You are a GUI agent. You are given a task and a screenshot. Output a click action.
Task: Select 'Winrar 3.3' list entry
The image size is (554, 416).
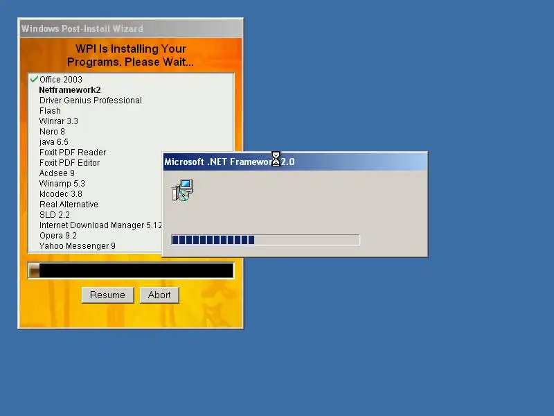[59, 121]
